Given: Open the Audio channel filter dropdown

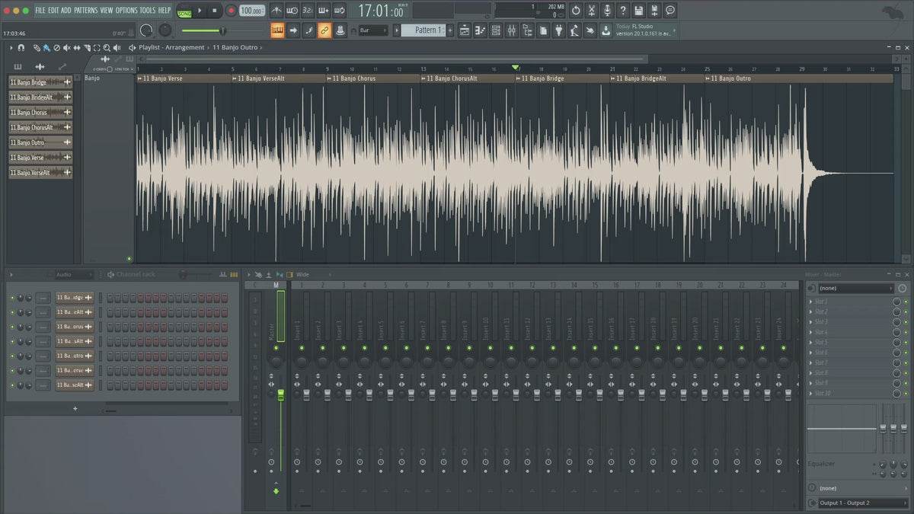Looking at the screenshot, I should (x=72, y=274).
